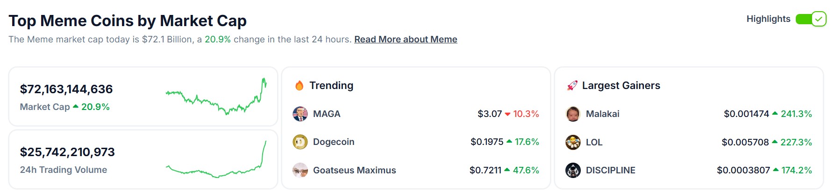Click the Largest Gainers rocket icon

coord(572,85)
